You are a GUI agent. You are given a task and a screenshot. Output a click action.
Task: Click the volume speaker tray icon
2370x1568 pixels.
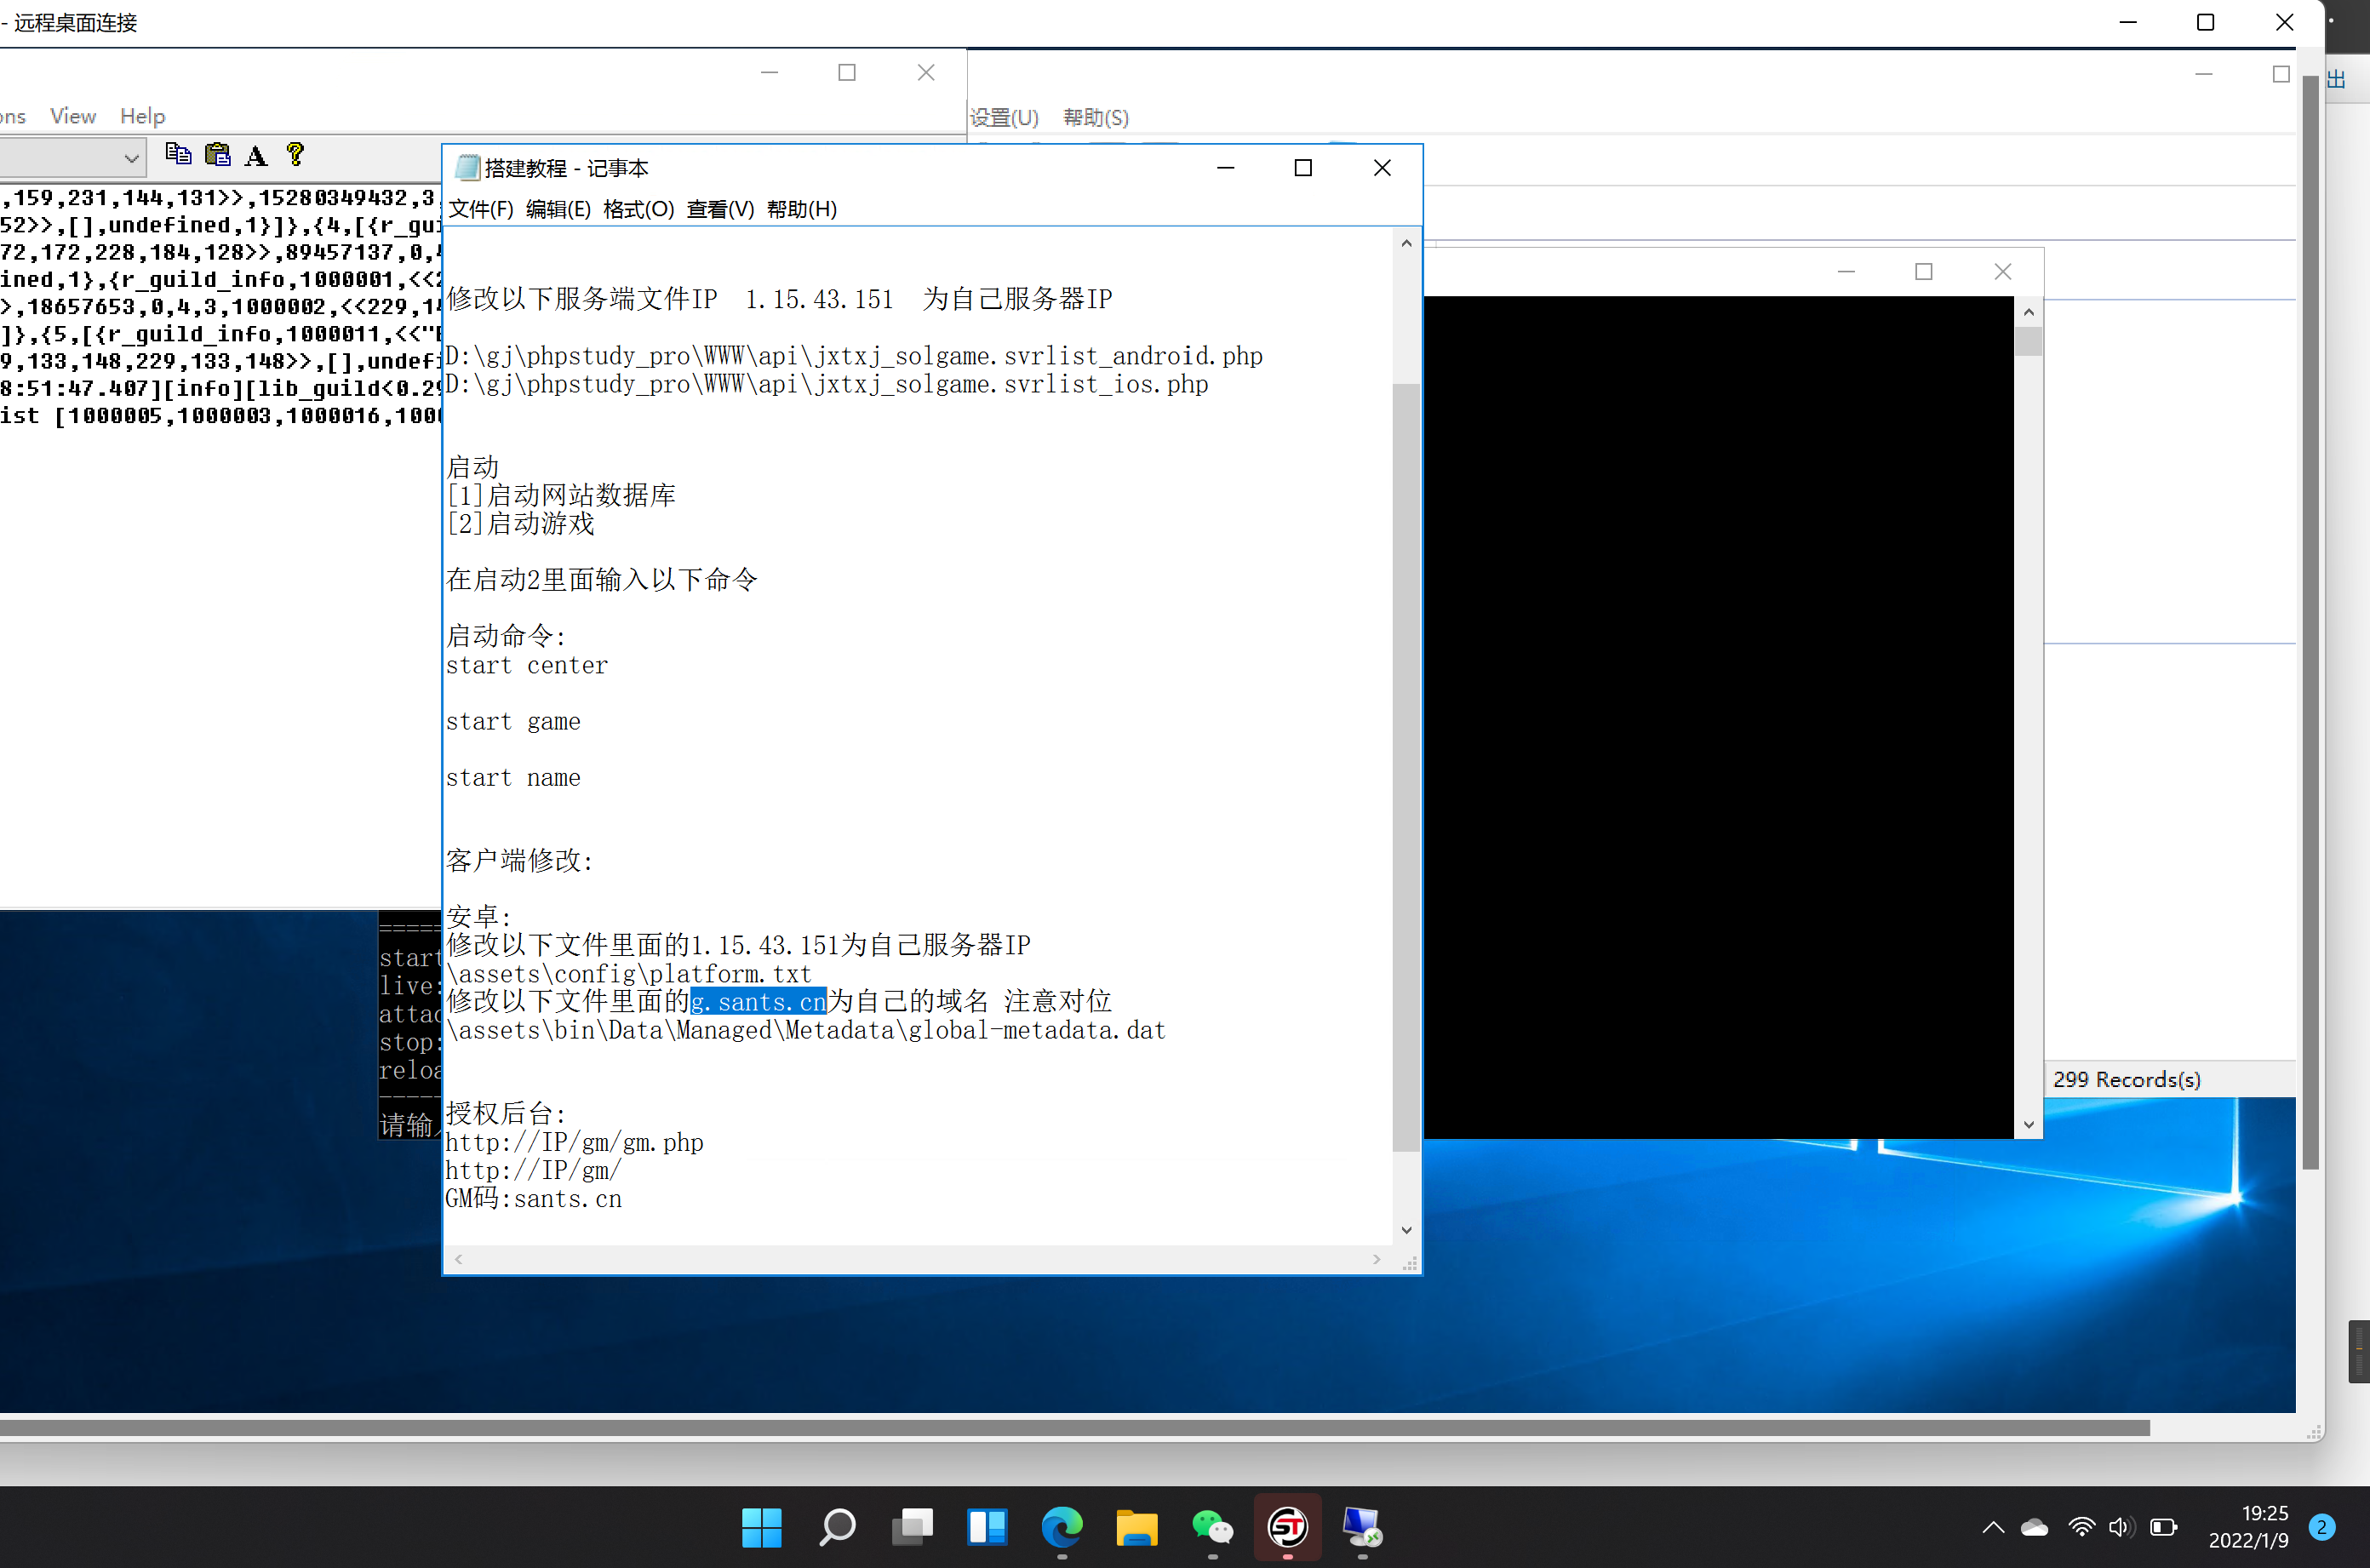pyautogui.click(x=2121, y=1527)
